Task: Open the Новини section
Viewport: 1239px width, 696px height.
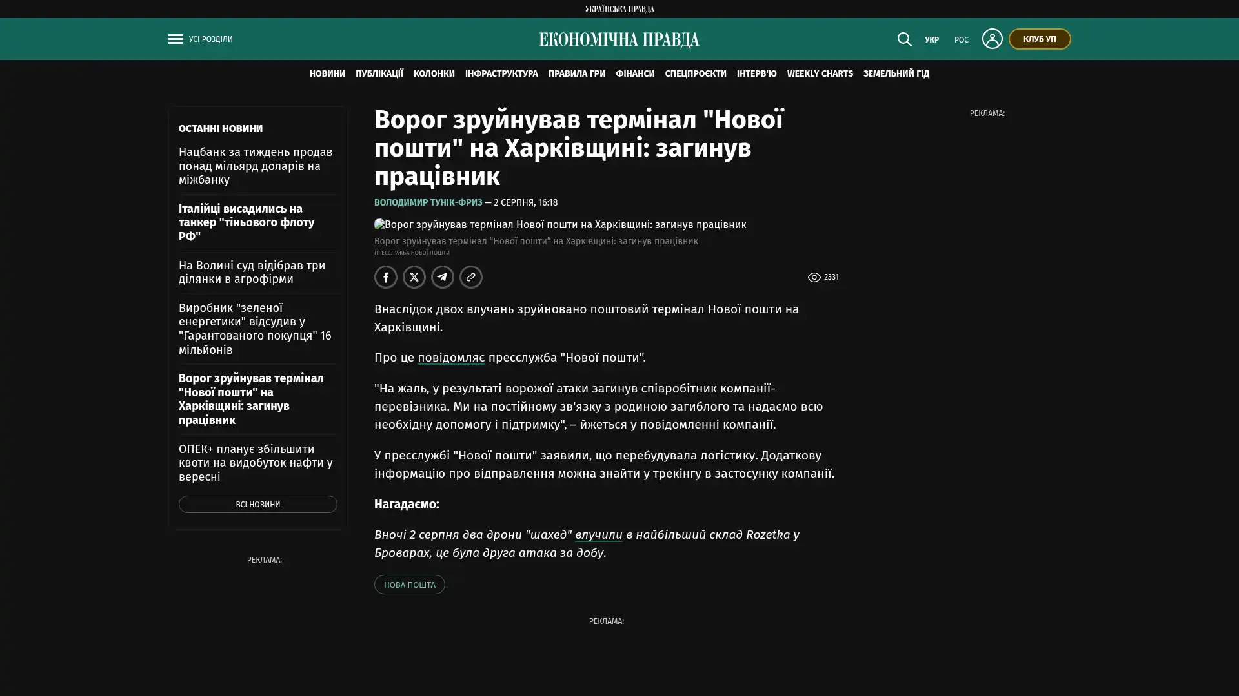Action: (327, 74)
